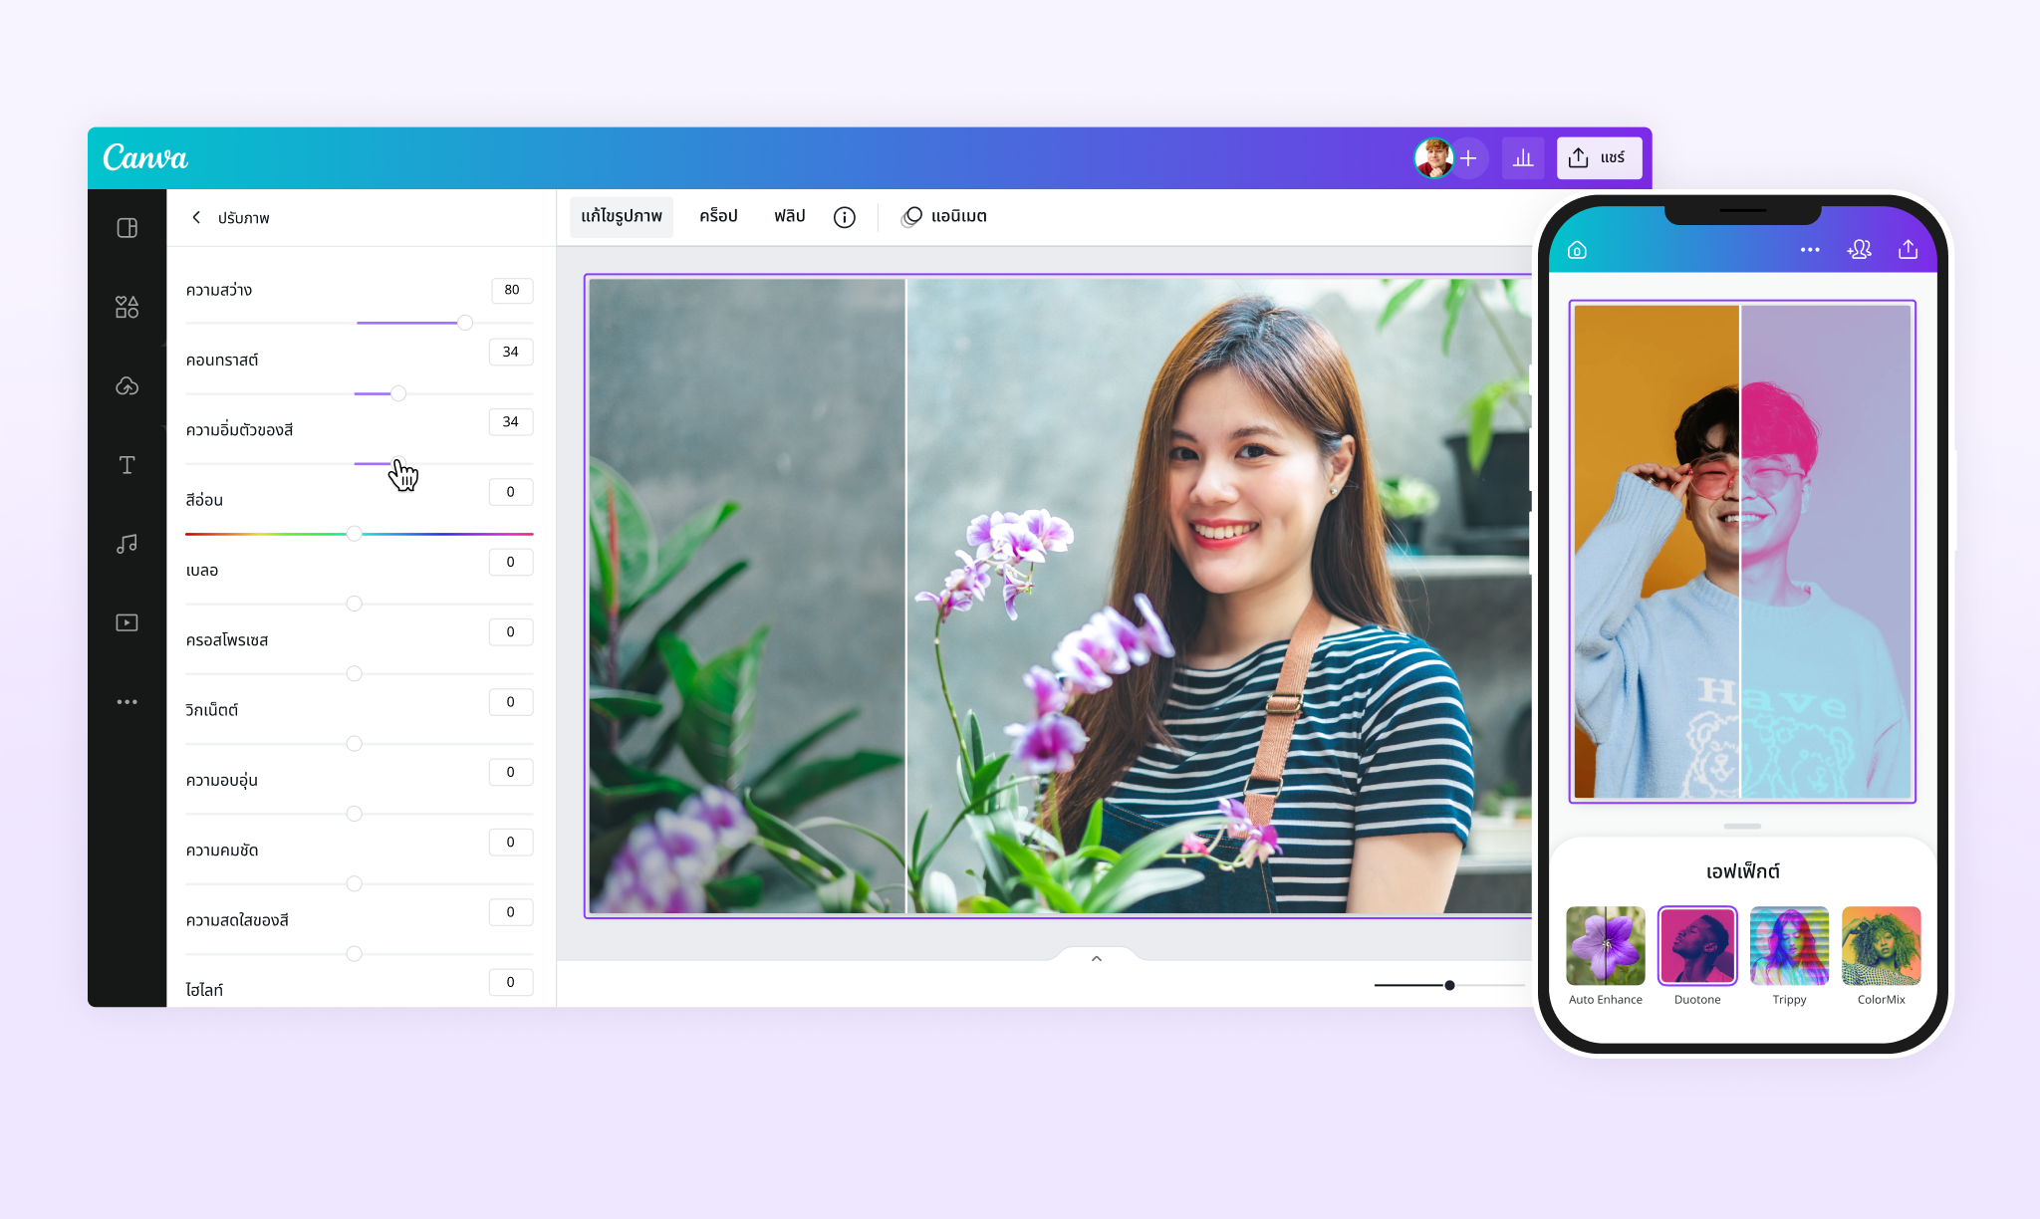Image resolution: width=2040 pixels, height=1219 pixels.
Task: Expand the bottom pages panel chevron
Action: 1096,958
